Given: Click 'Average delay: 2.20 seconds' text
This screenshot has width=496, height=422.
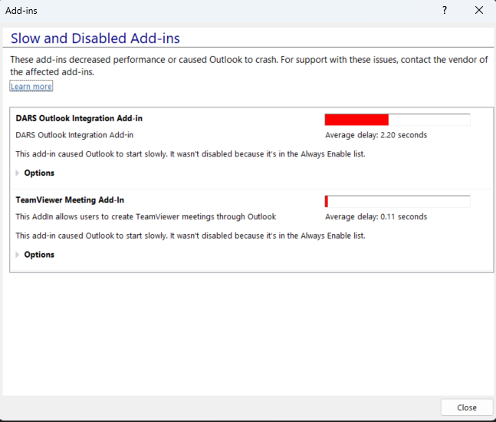Looking at the screenshot, I should point(376,135).
